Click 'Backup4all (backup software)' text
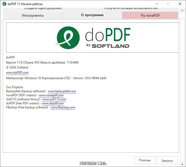This screenshot has width=186, height=167. coord(26,91)
